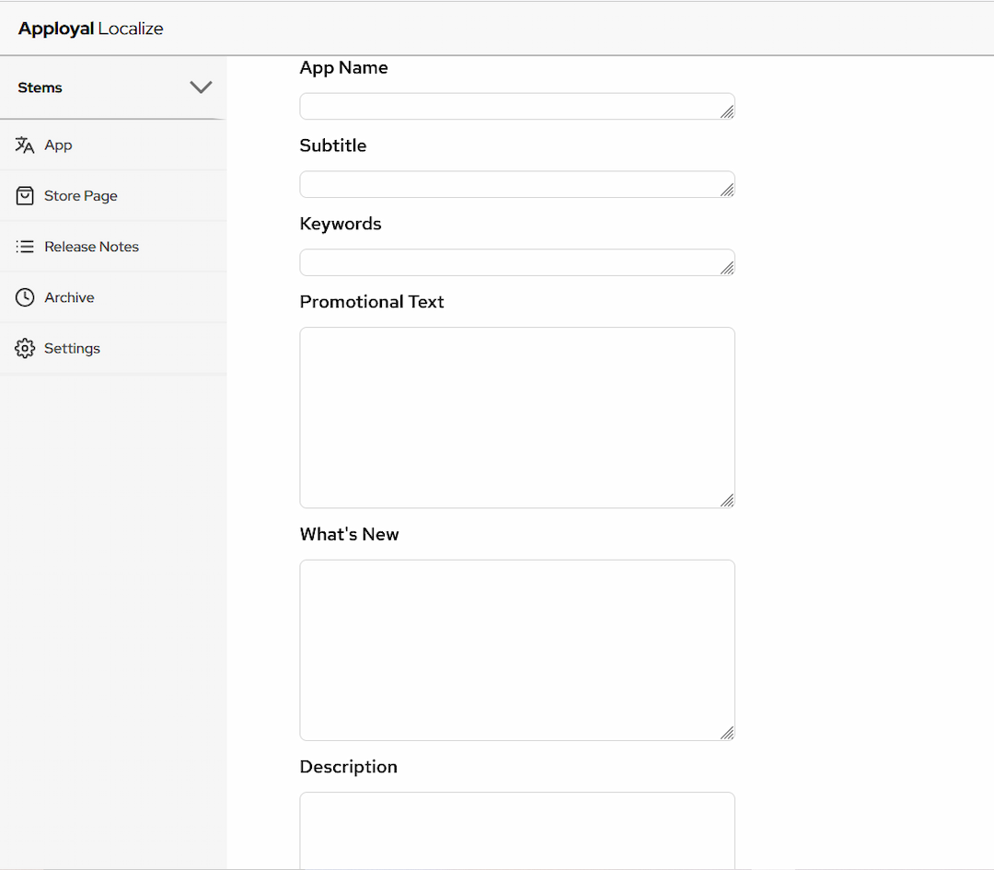Click inside the What's New textarea
This screenshot has height=870, width=994.
click(x=516, y=649)
